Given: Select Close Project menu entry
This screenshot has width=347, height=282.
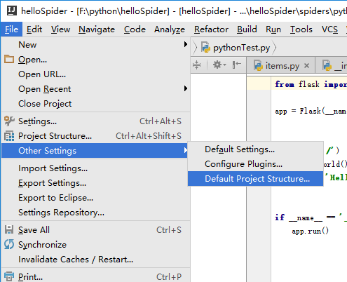Looking at the screenshot, I should tap(95, 104).
